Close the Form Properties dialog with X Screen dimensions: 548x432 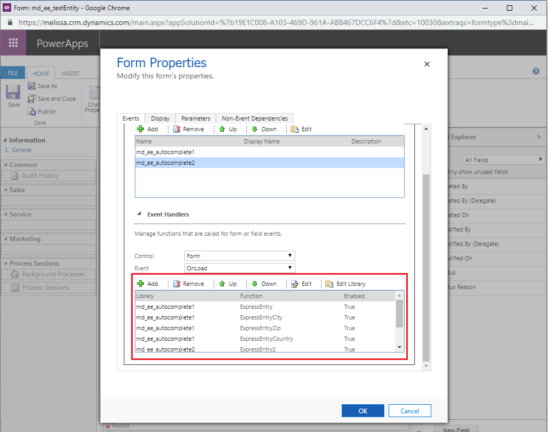[x=426, y=64]
